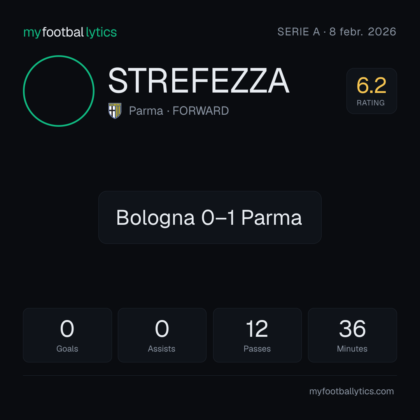The width and height of the screenshot is (420, 420).
Task: Click the Parma · FORWARD team label
Action: tap(178, 111)
